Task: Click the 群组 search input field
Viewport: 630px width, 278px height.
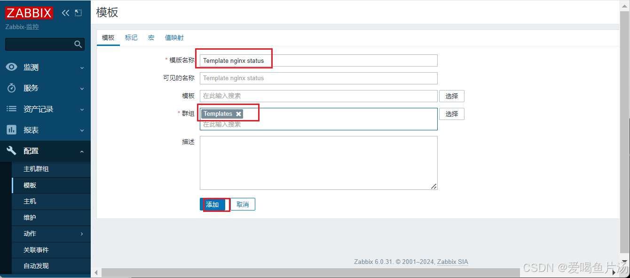Action: tap(318, 125)
